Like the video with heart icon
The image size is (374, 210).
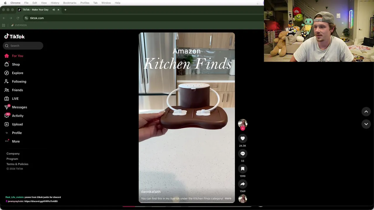(x=243, y=139)
